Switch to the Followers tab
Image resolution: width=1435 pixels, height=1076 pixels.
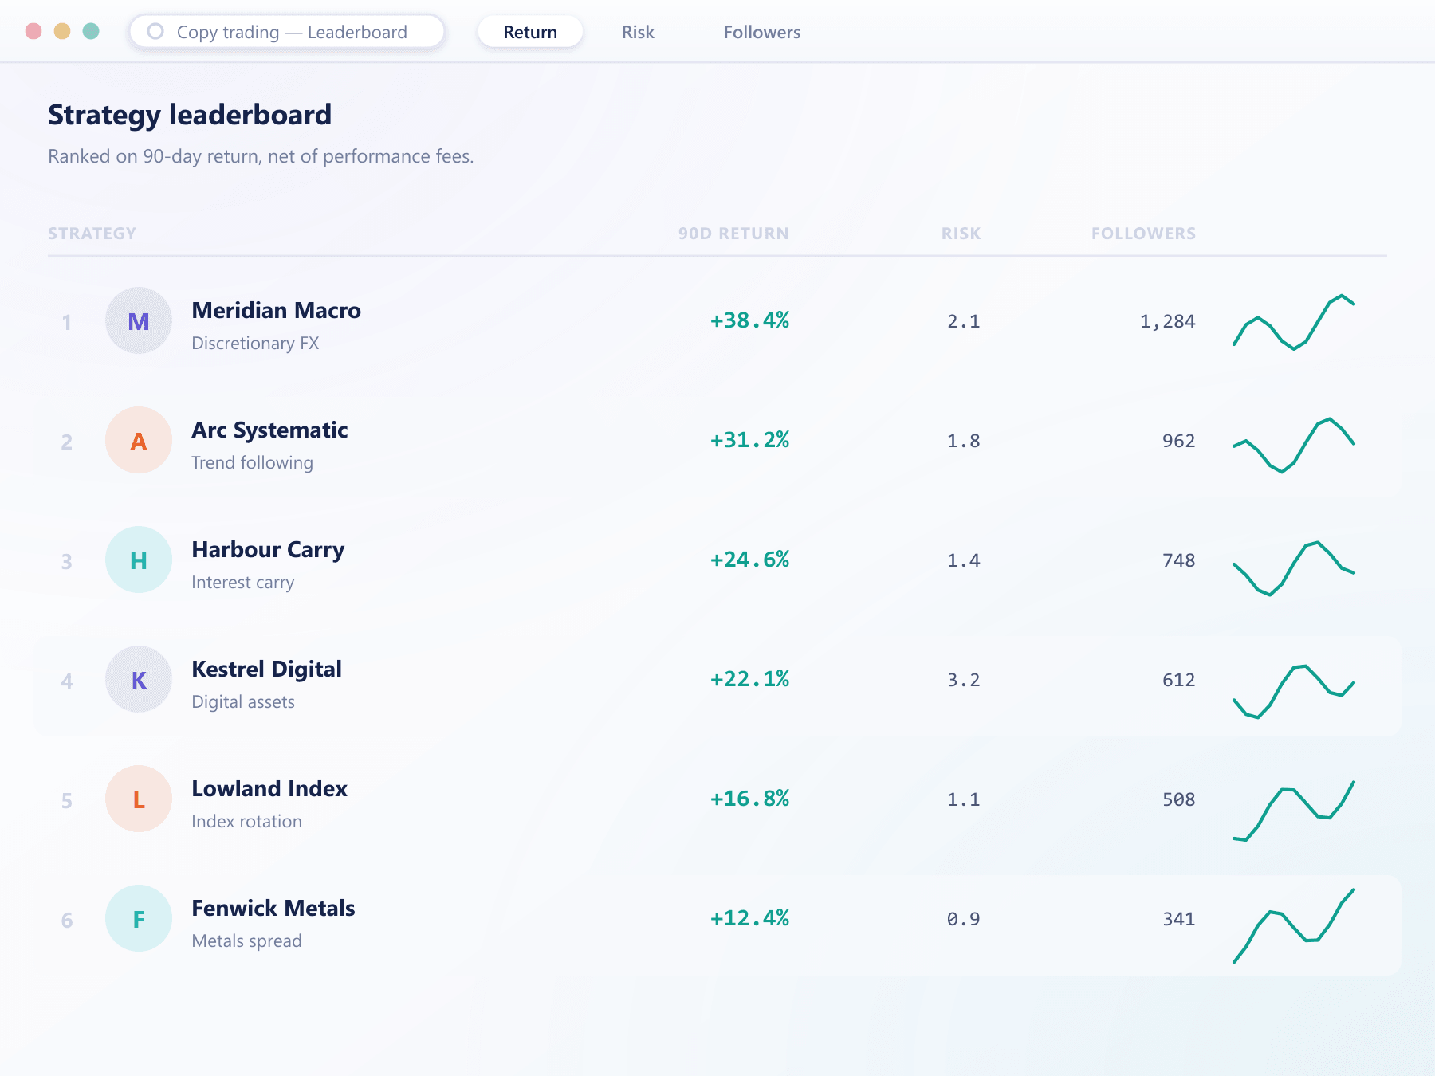[x=762, y=32]
